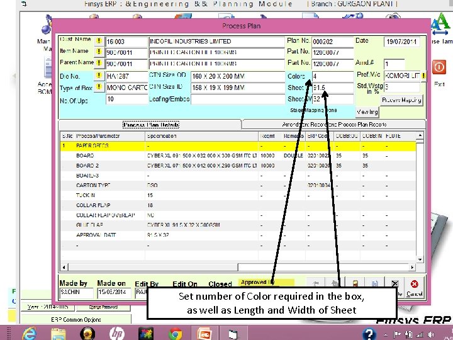Switch to PowerPoint in the taskbar
Viewport: 453px width, 340px height.
click(204, 334)
